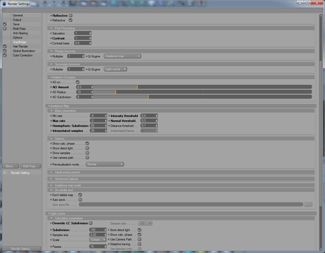Adjust the AO Amount slider
325x253 pixels.
click(x=202, y=87)
